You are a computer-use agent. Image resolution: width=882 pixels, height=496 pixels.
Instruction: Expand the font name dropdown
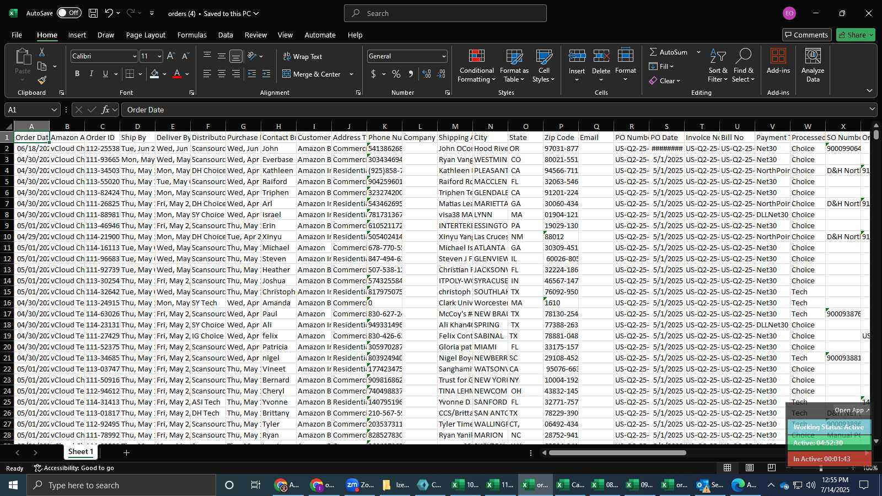pyautogui.click(x=134, y=56)
